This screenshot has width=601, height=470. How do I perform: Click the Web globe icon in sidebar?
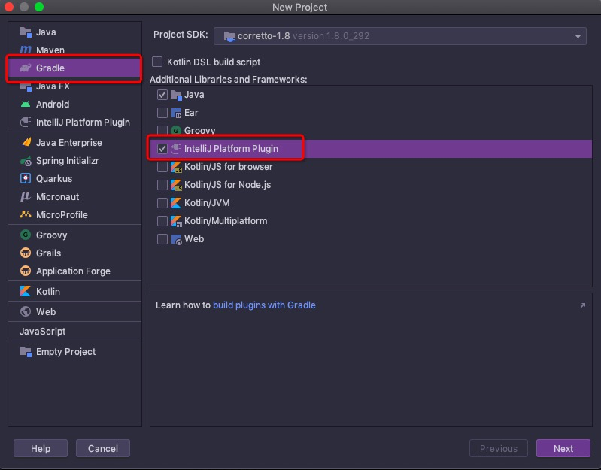click(x=26, y=311)
